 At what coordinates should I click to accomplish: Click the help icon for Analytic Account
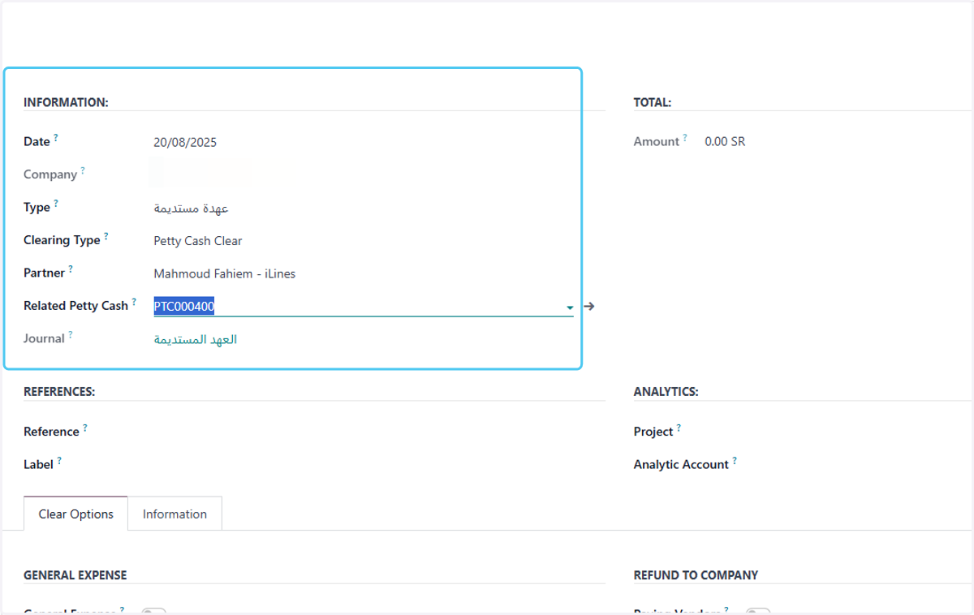point(735,461)
